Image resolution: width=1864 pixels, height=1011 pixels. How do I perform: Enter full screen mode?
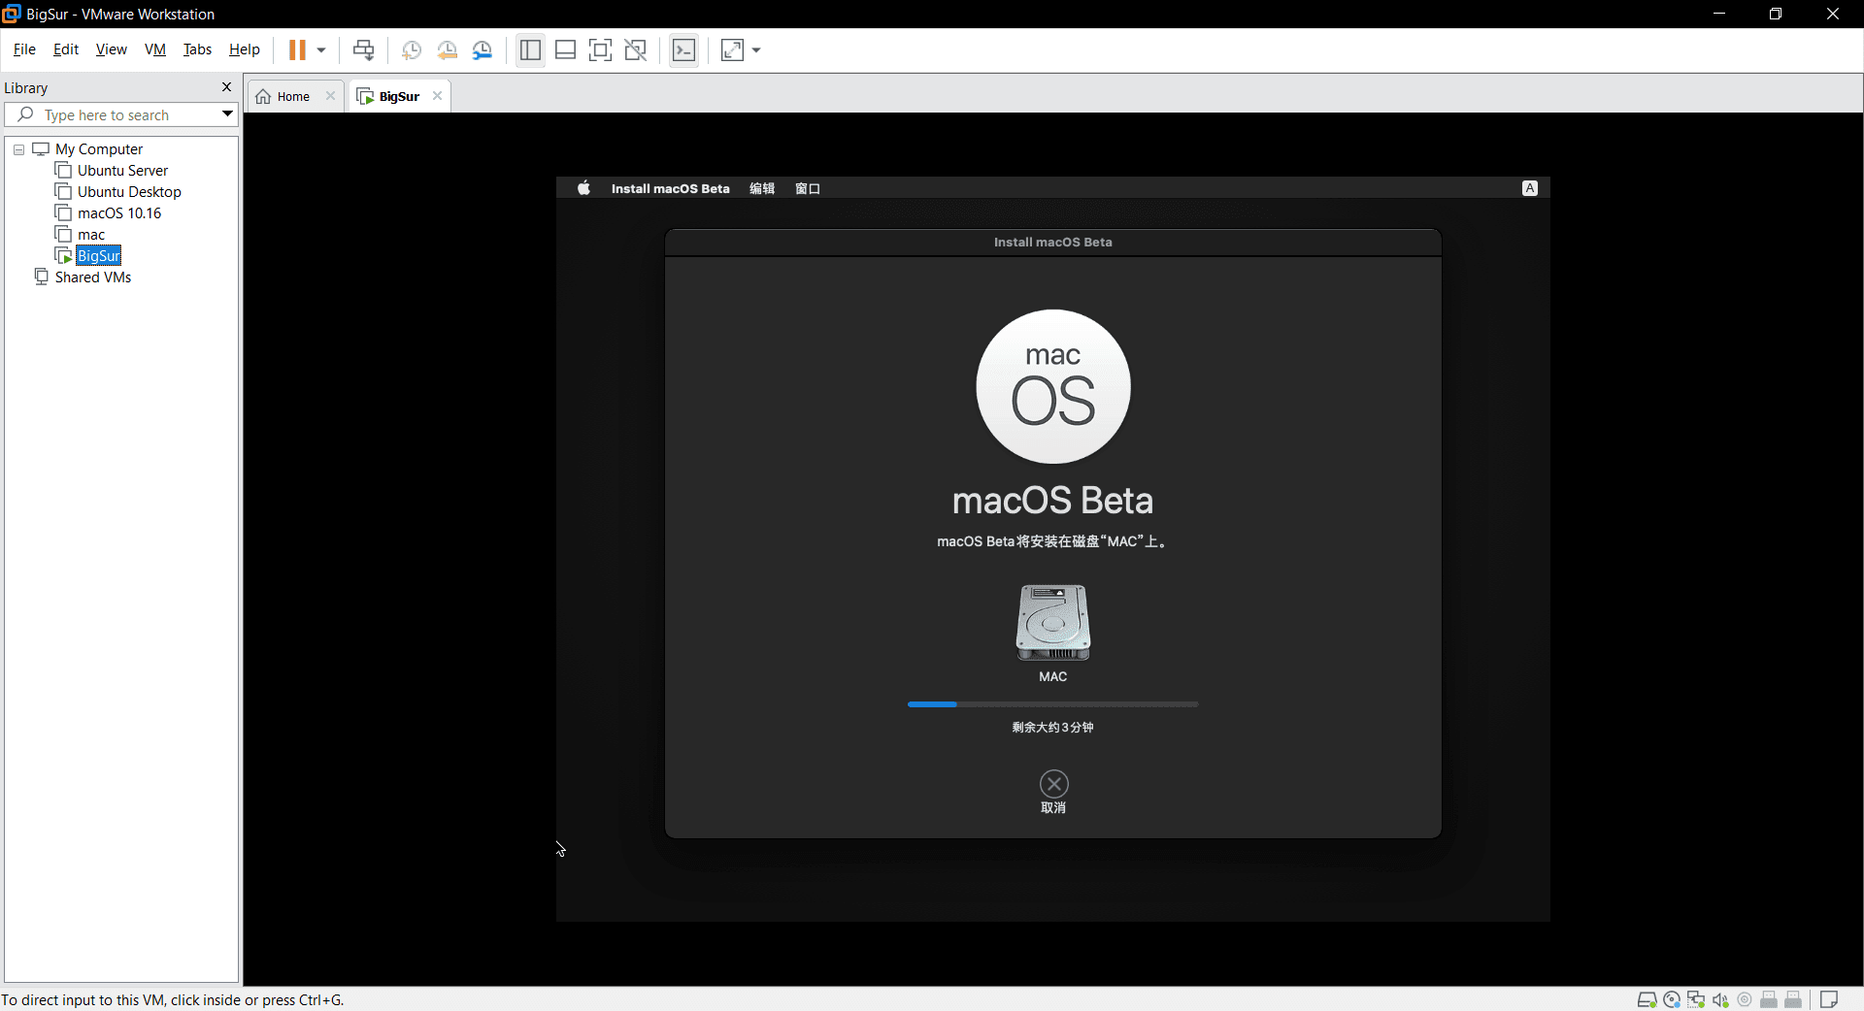click(601, 50)
